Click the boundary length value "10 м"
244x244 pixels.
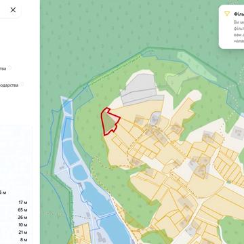(23, 225)
